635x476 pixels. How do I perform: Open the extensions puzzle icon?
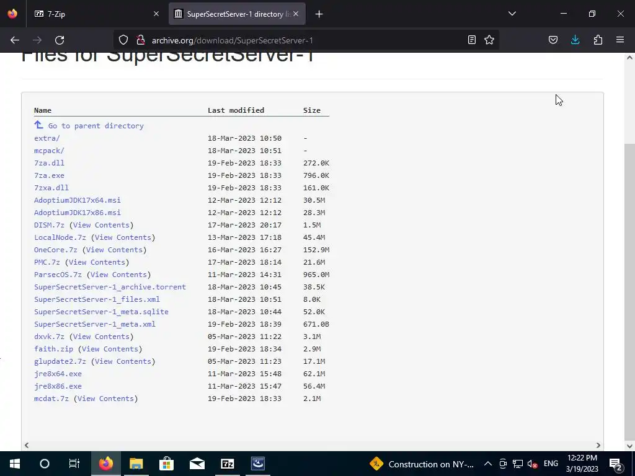[598, 40]
